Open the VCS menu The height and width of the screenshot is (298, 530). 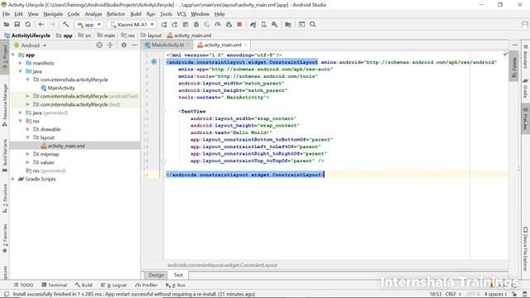181,14
